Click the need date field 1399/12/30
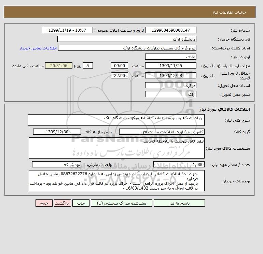The image size is (263, 254). point(57,132)
